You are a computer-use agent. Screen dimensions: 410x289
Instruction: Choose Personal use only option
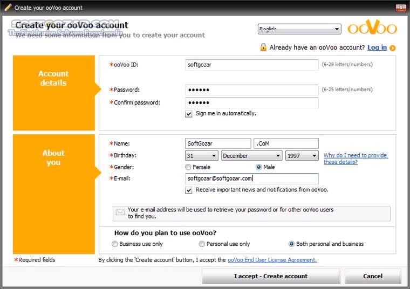(x=202, y=244)
